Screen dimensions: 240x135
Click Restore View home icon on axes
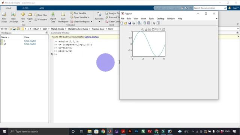pyautogui.click(x=163, y=29)
